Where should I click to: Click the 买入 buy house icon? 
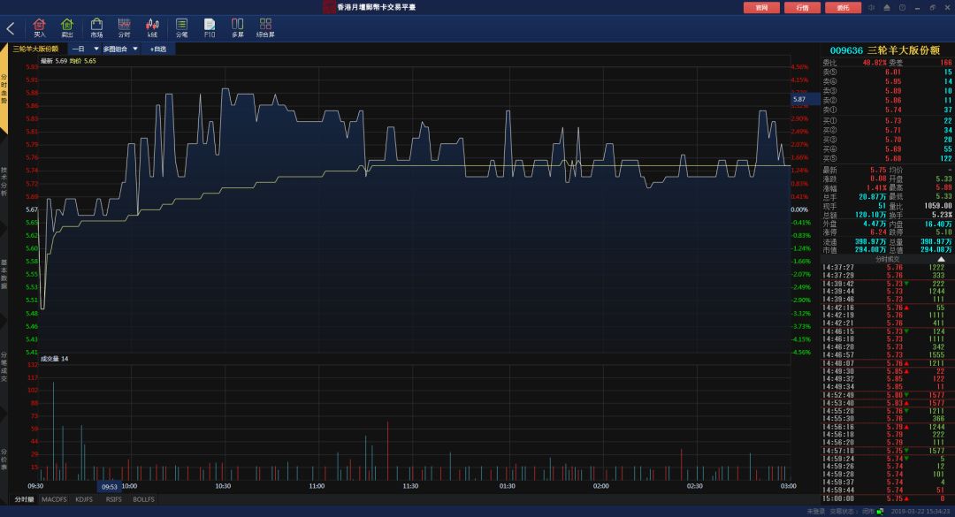pyautogui.click(x=40, y=27)
